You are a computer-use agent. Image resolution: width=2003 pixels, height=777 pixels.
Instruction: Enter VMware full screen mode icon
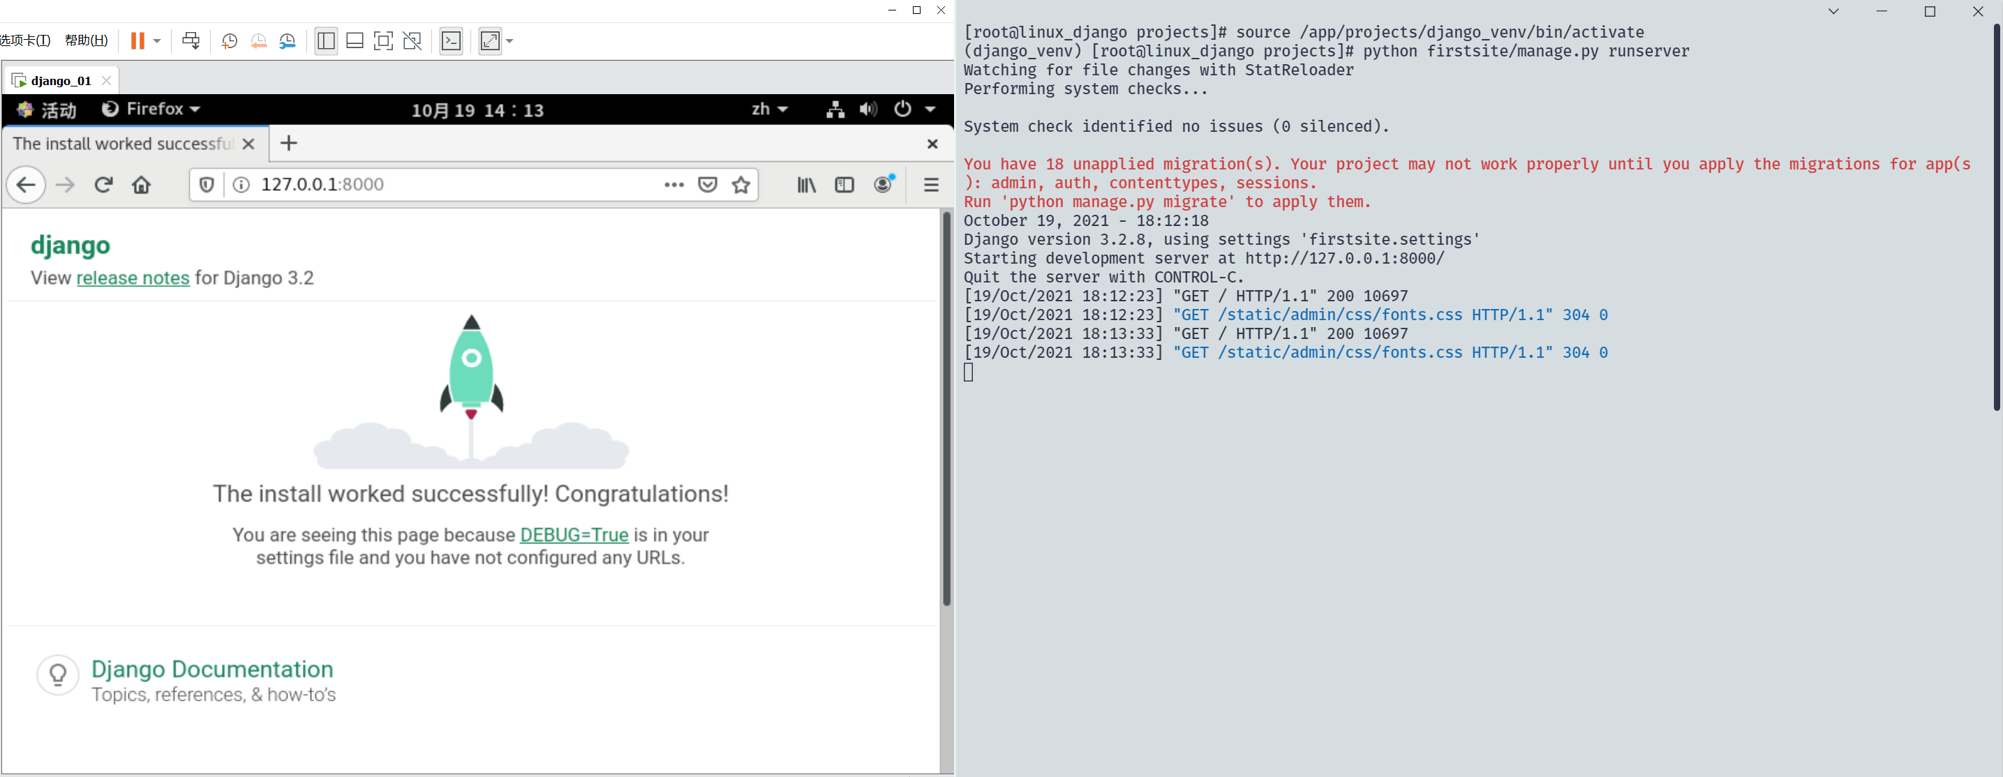pyautogui.click(x=383, y=41)
